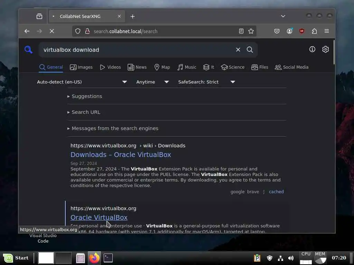Close the CollabNet SearXNG tab
Image resolution: width=354 pixels, height=265 pixels.
pyautogui.click(x=119, y=16)
